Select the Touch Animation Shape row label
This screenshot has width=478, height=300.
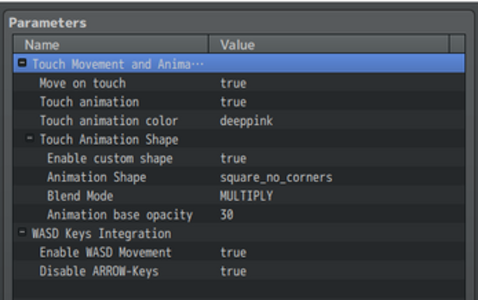click(x=109, y=140)
